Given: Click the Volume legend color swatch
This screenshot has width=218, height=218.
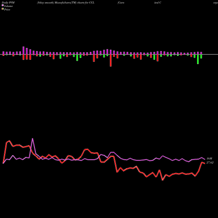Looking at the screenshot, I should click(3, 6).
